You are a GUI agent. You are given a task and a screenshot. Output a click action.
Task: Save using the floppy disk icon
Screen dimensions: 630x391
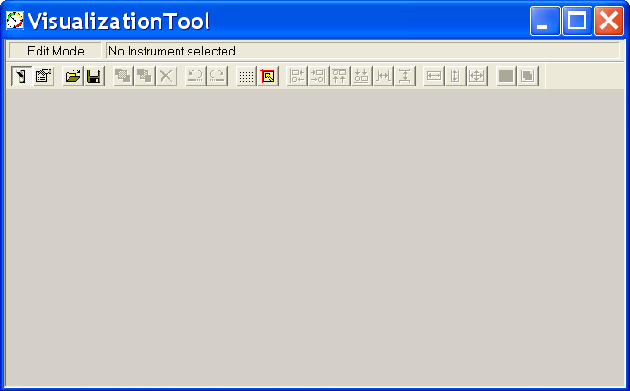pyautogui.click(x=94, y=75)
